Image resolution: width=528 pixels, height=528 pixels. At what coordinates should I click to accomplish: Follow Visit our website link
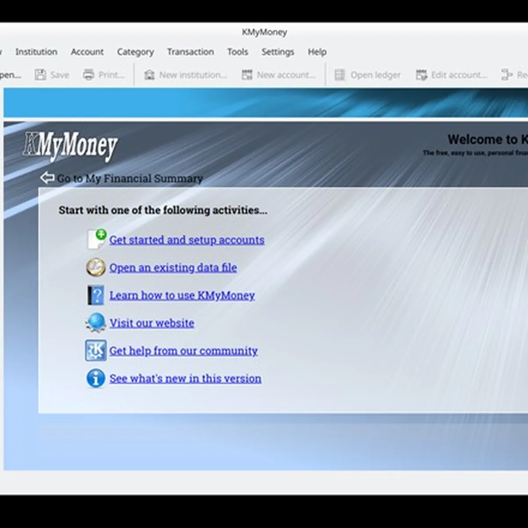tap(152, 323)
